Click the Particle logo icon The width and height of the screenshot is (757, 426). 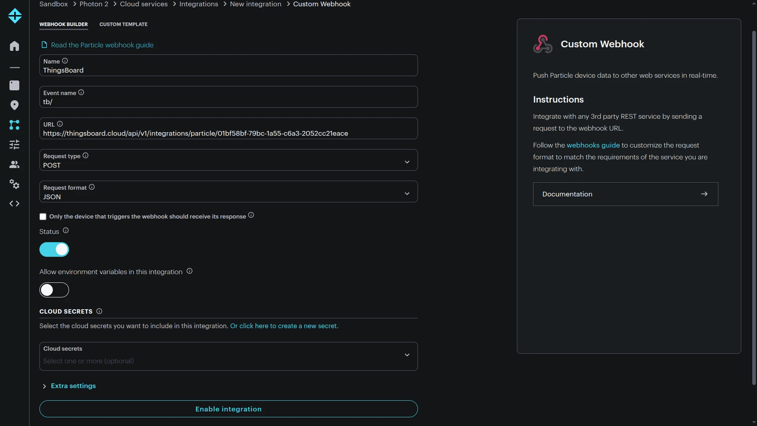[15, 16]
